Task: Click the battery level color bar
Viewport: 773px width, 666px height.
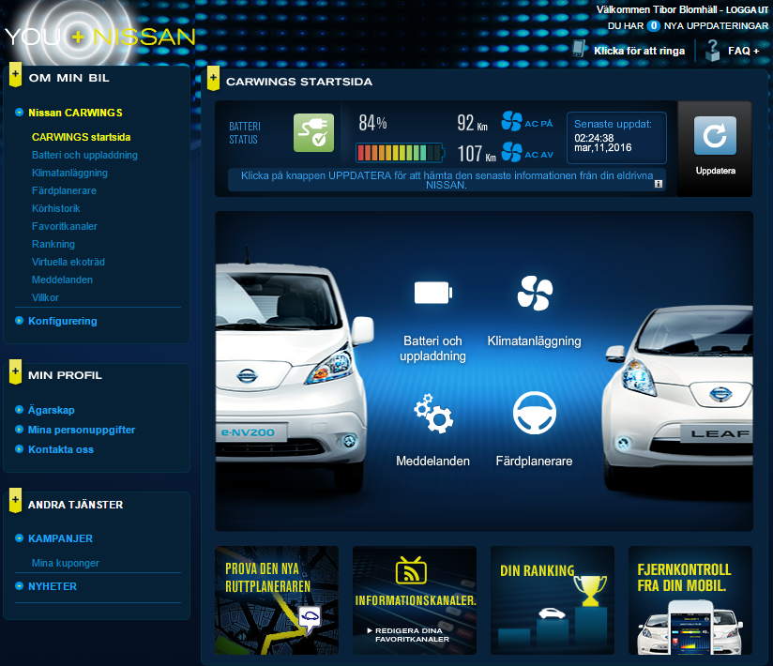Action: click(400, 152)
